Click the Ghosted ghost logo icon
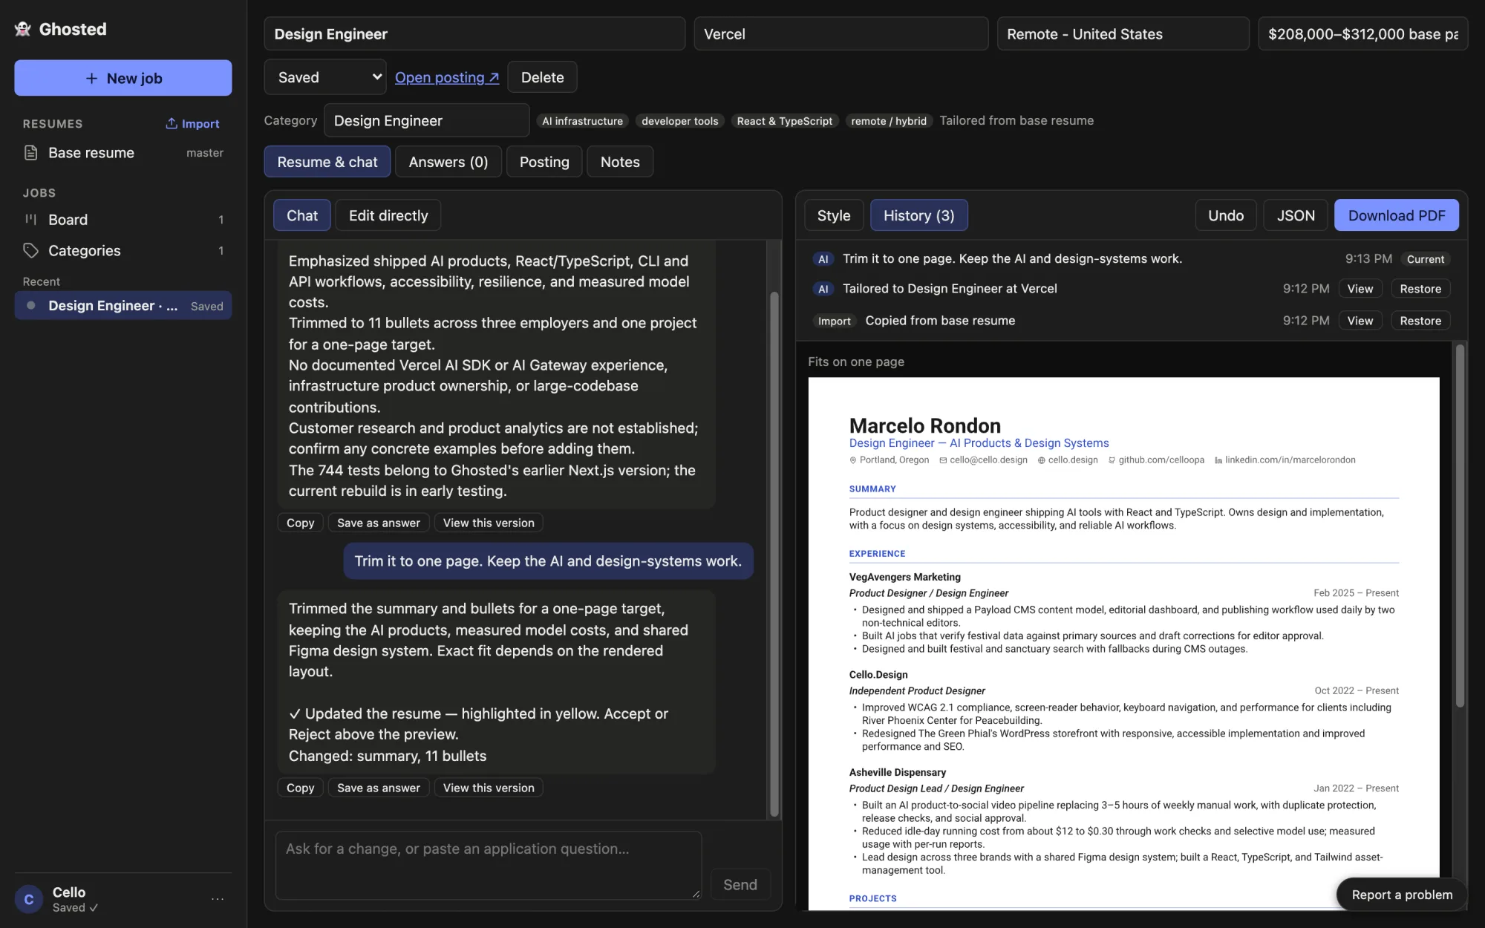The height and width of the screenshot is (928, 1485). 23,29
